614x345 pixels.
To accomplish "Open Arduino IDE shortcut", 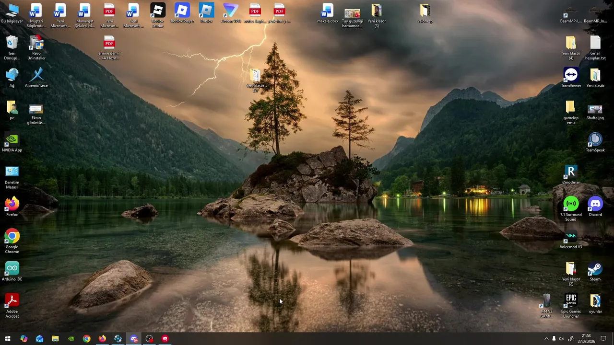I will (12, 271).
